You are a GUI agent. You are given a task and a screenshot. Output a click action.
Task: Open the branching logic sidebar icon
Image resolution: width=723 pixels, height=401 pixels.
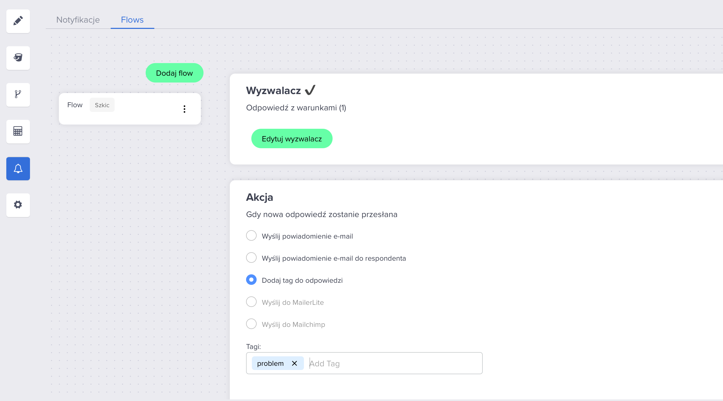tap(18, 95)
